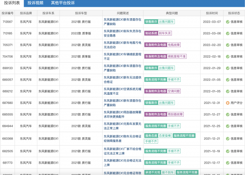Click the 电瓶故障 tag
This screenshot has height=175, width=245.
[174, 45]
